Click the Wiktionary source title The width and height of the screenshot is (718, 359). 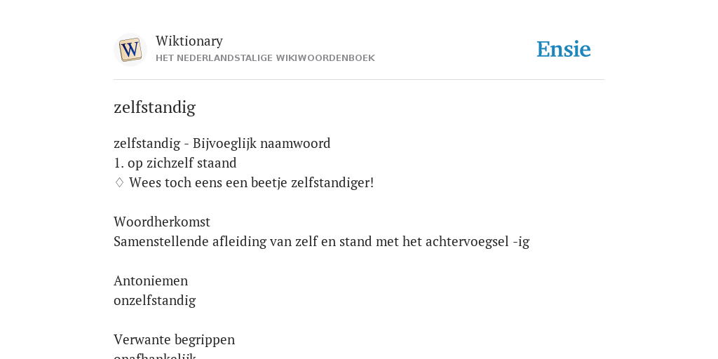(189, 41)
